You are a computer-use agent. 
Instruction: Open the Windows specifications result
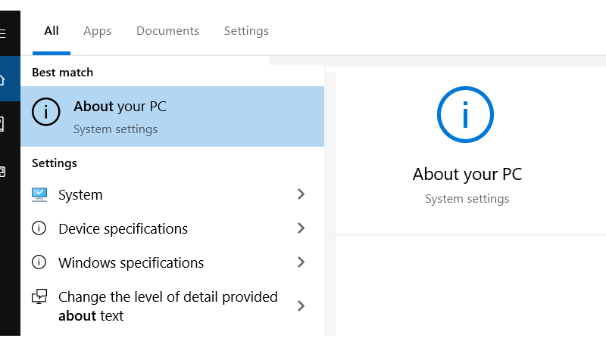tap(173, 262)
